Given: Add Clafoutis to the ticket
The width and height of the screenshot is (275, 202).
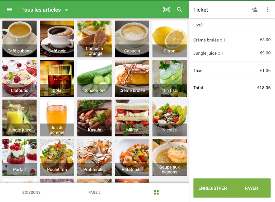Looking at the screenshot, I should pos(20,78).
